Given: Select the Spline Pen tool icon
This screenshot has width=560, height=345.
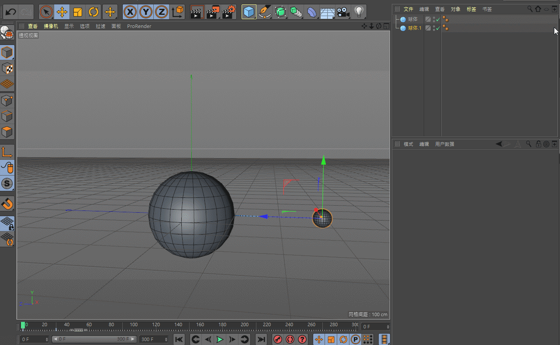Looking at the screenshot, I should 265,12.
